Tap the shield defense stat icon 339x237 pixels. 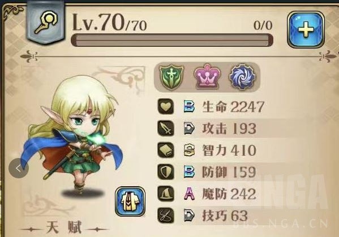click(x=166, y=172)
